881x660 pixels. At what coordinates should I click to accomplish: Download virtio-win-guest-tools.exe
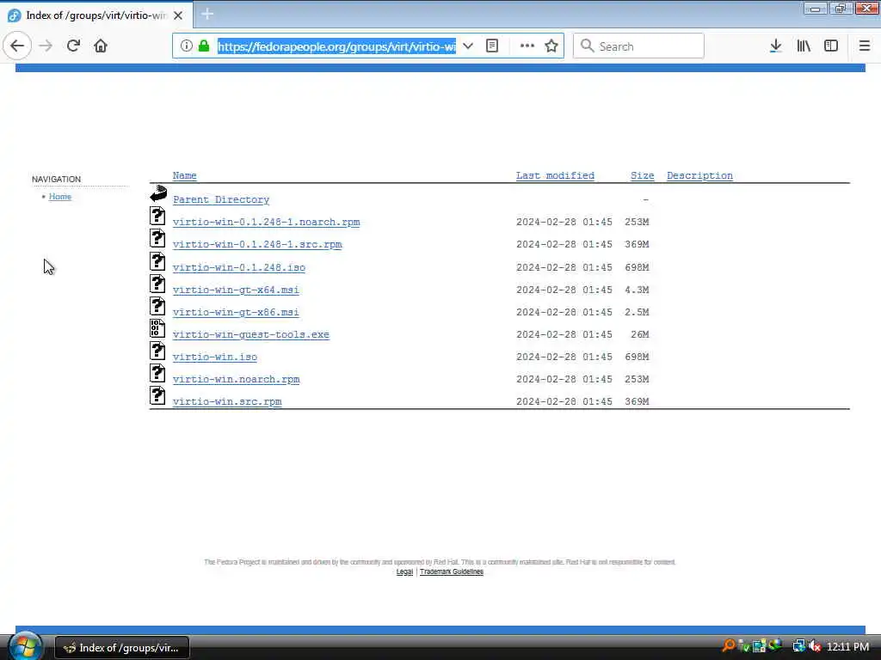250,334
